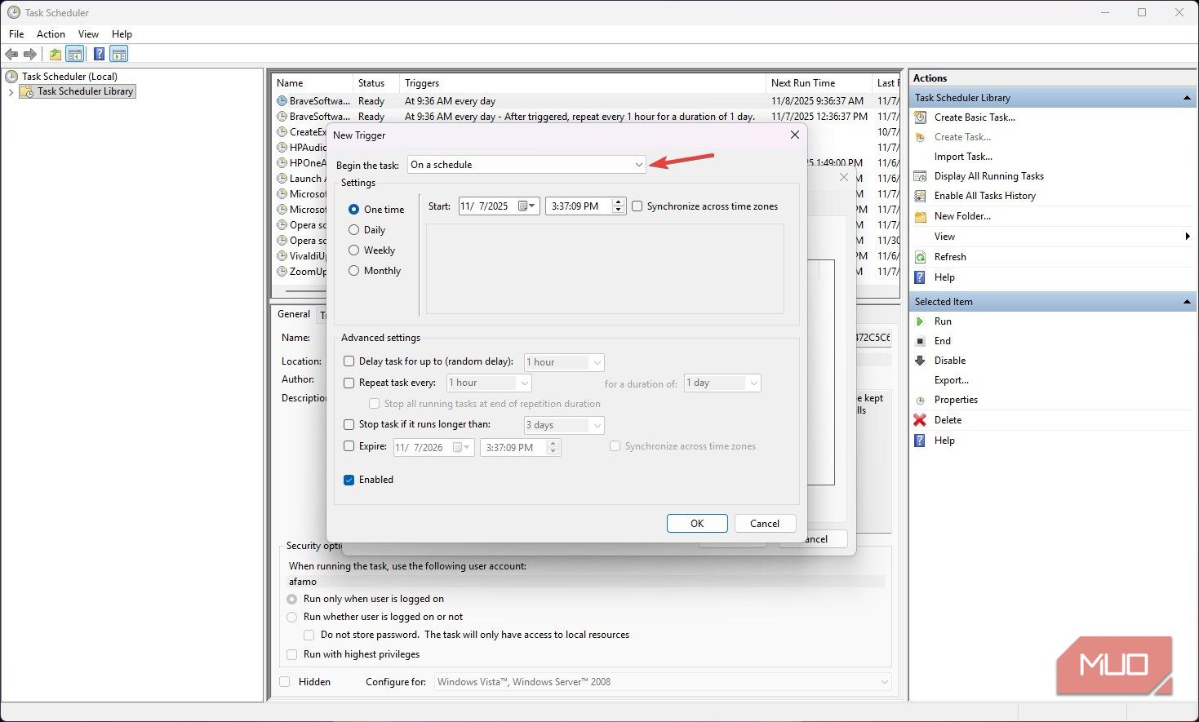1199x722 pixels.
Task: Check the Expire checkbox
Action: point(349,446)
